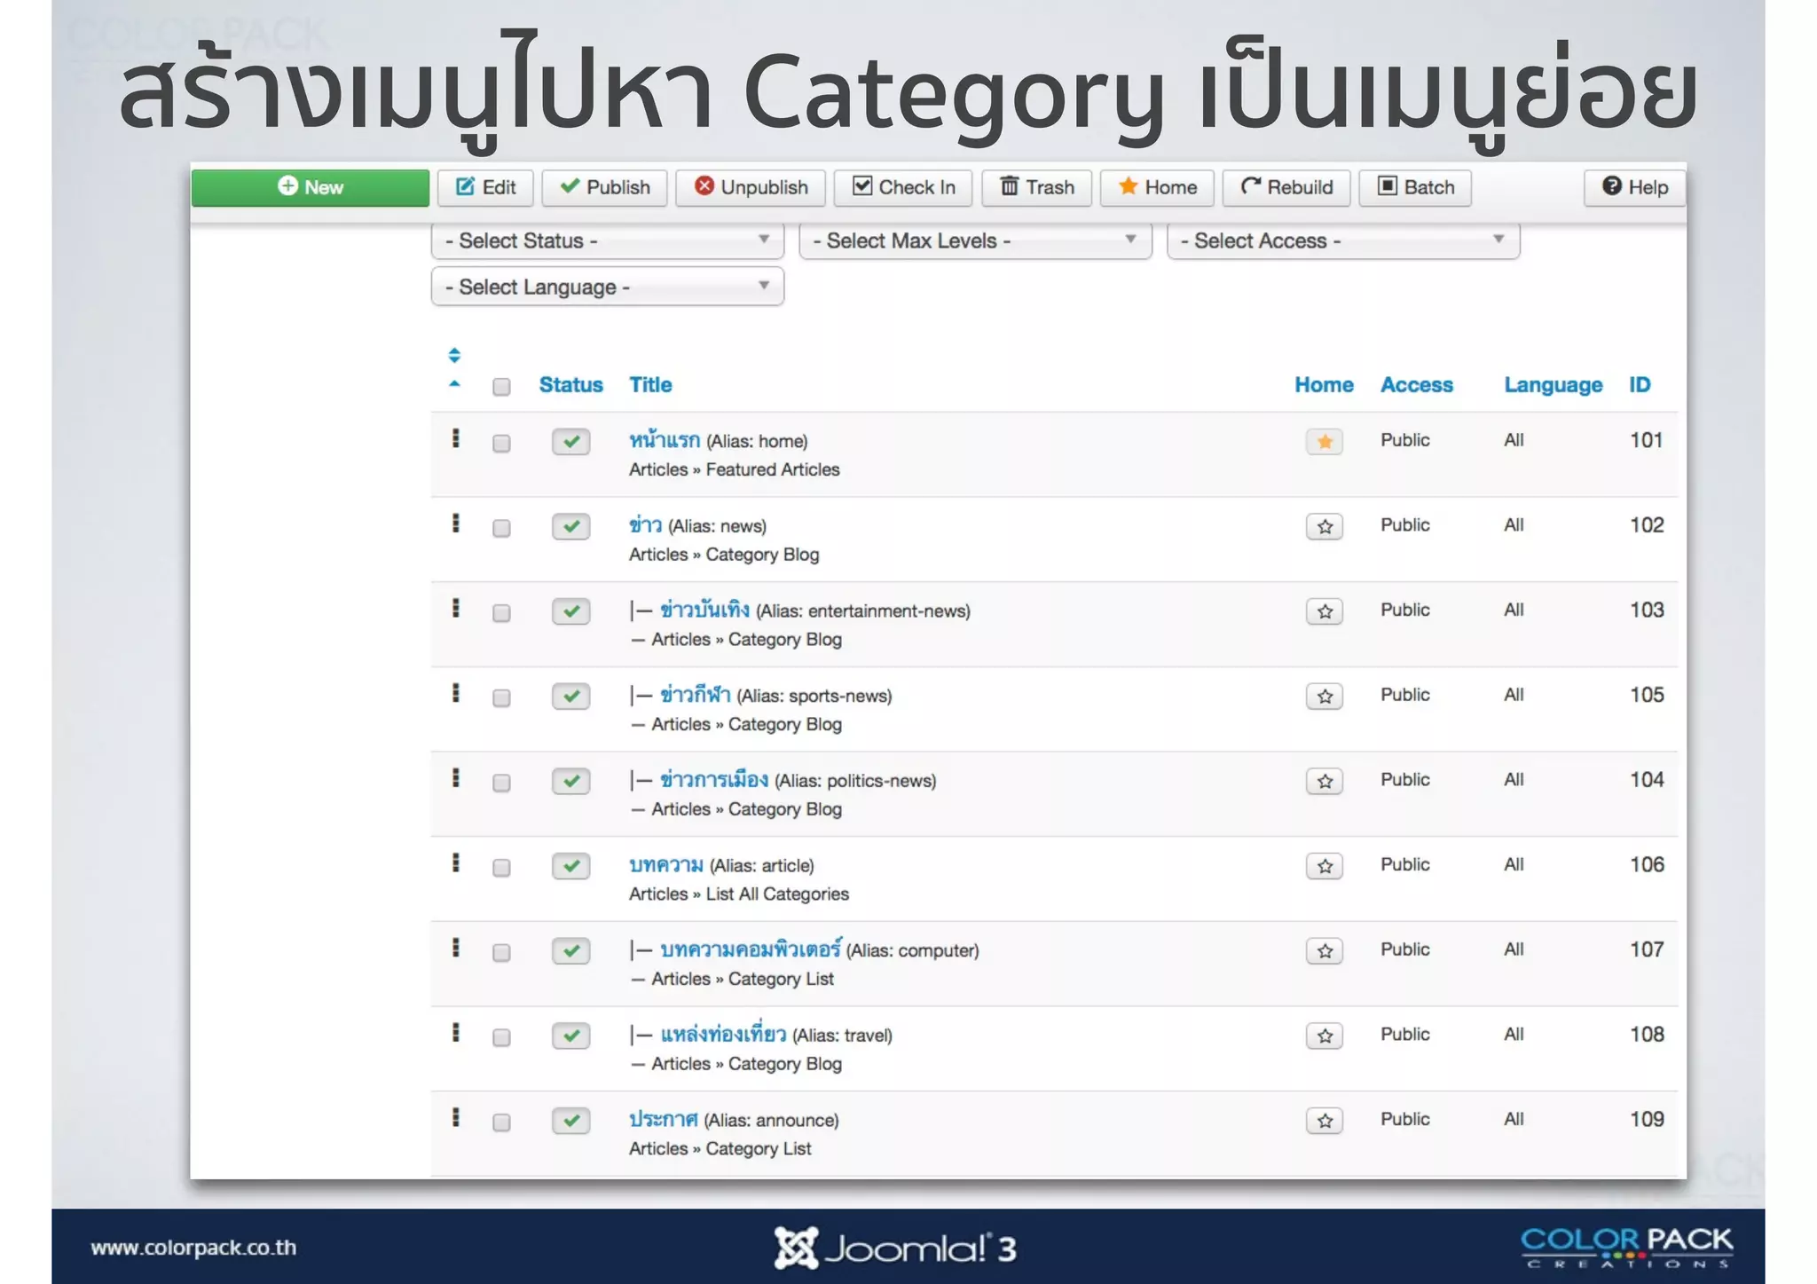Set news row as home via star

[x=1325, y=526]
